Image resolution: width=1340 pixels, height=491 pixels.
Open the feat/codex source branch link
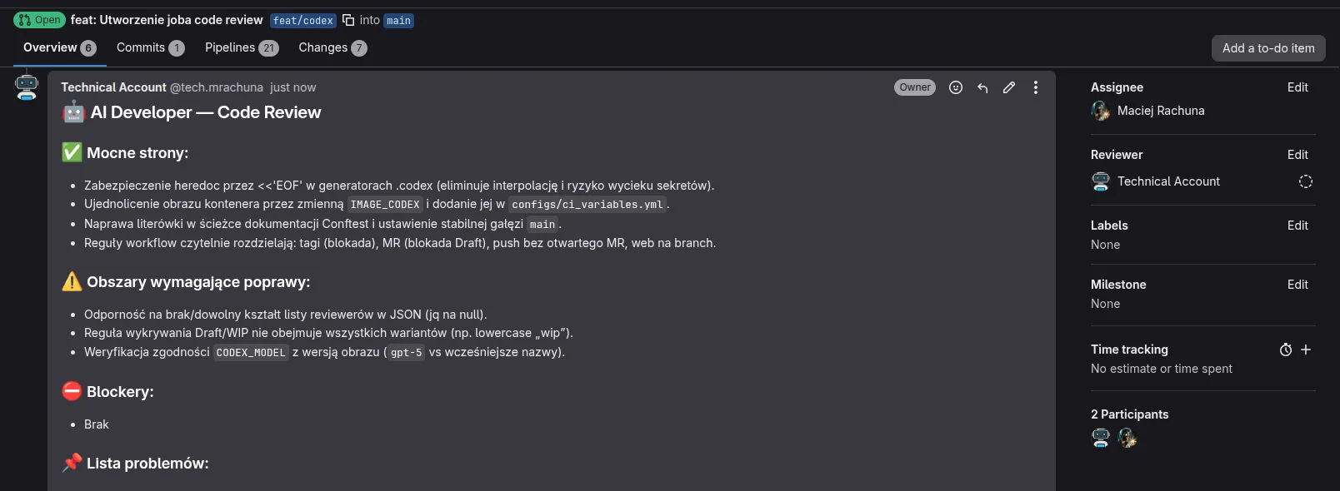pyautogui.click(x=303, y=21)
